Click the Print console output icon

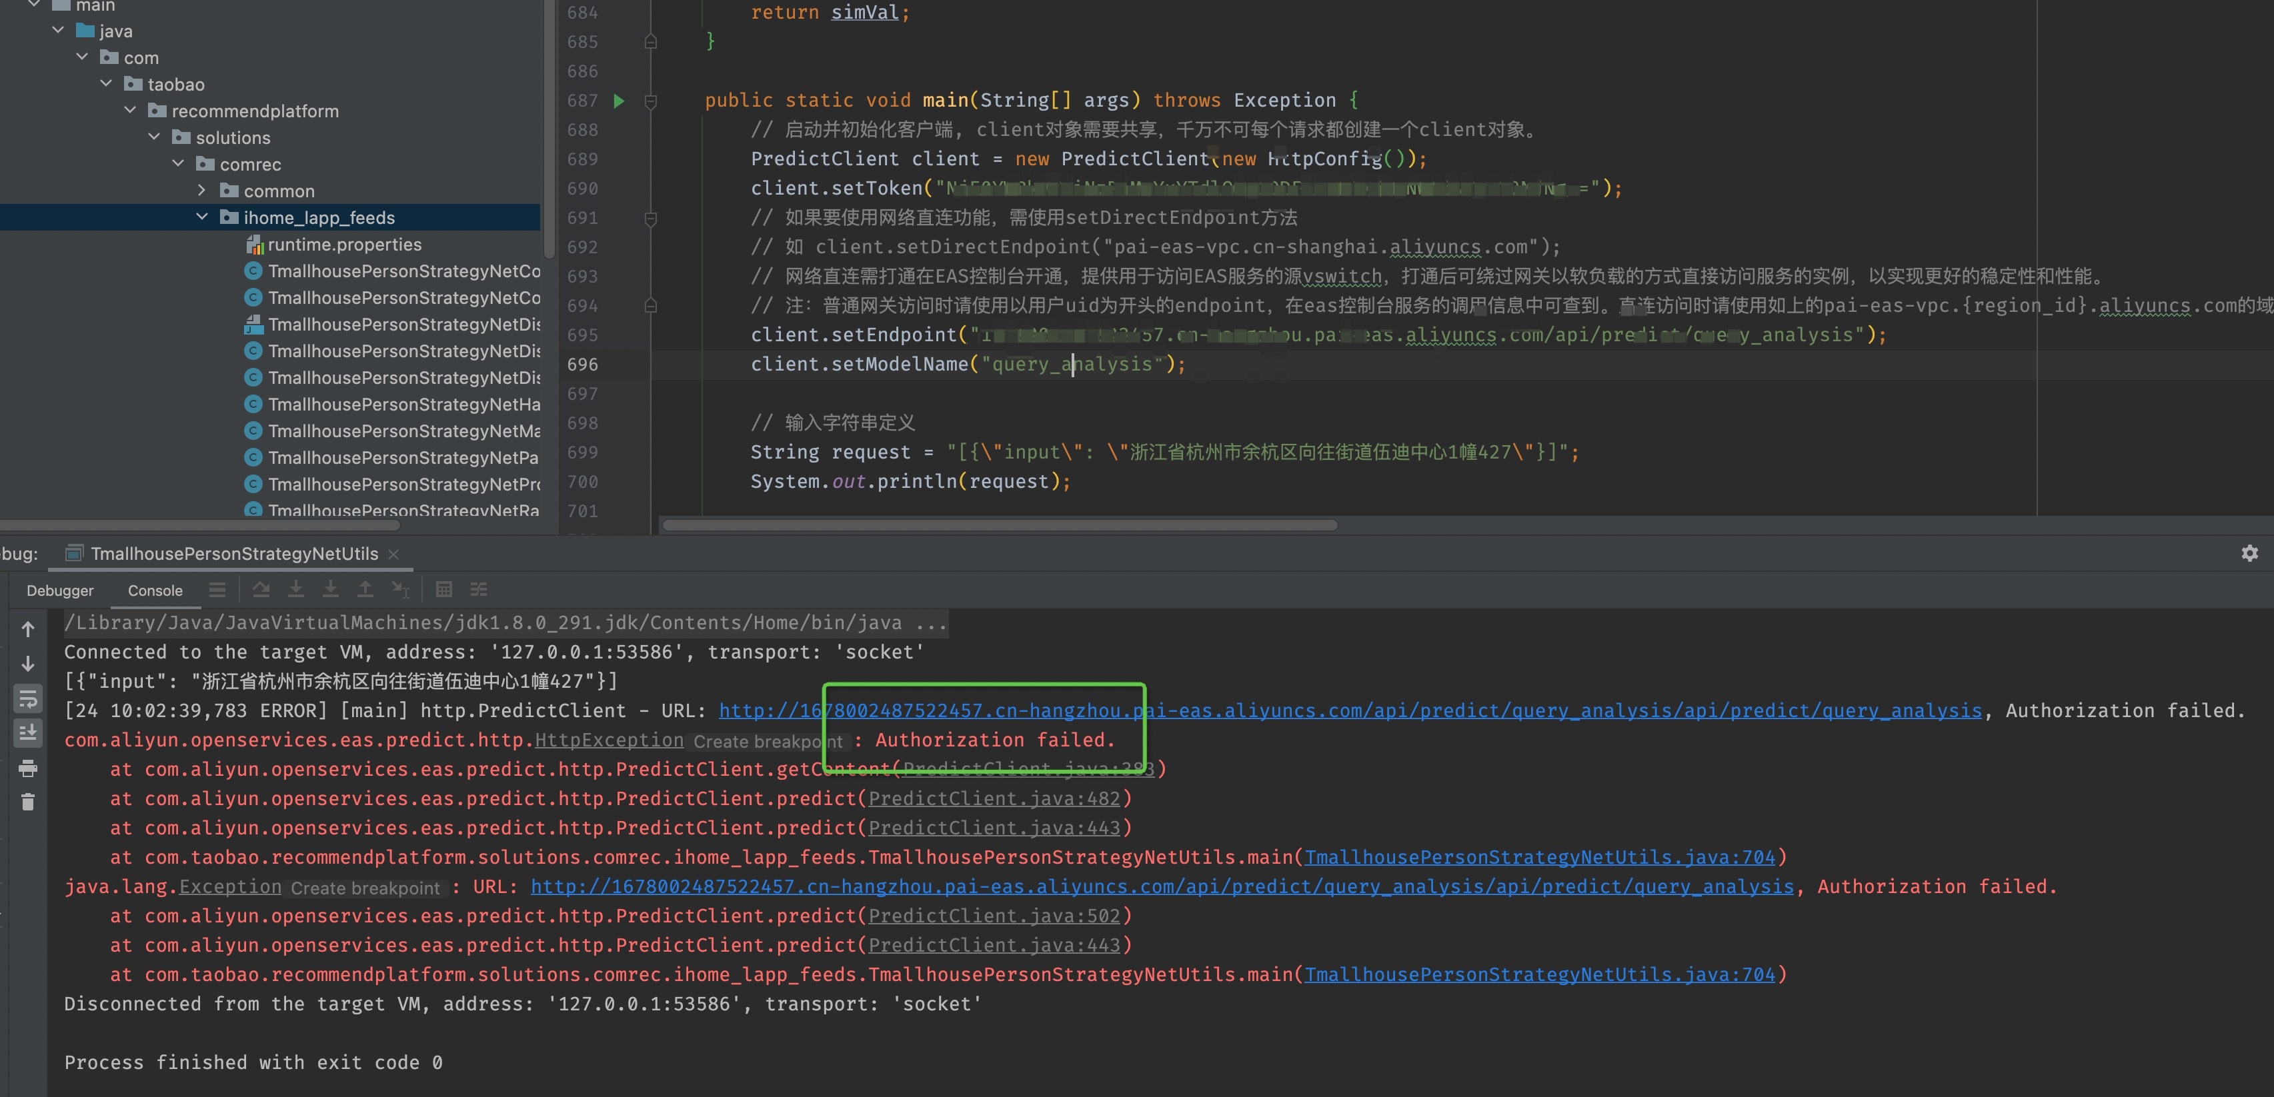[x=28, y=768]
